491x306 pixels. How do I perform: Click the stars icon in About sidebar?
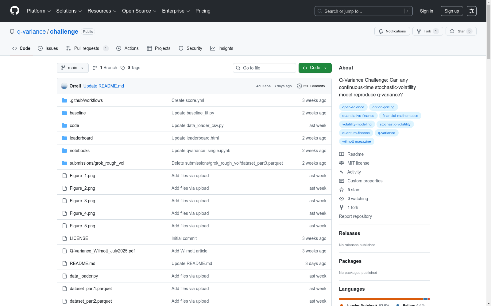[342, 190]
